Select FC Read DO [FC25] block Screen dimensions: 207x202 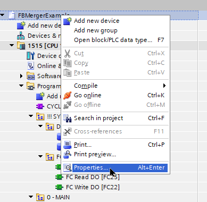pyautogui.click(x=93, y=177)
